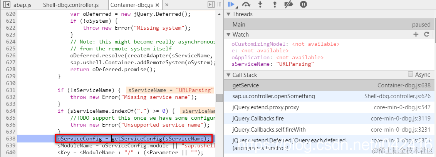Select getService call stack frame
Image resolution: width=436 pixels, height=157 pixels.
330,85
